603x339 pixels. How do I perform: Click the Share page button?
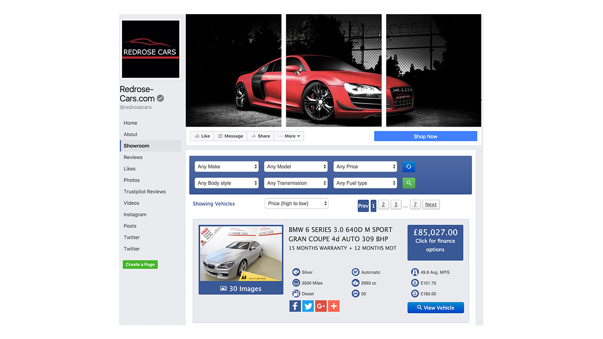click(261, 136)
